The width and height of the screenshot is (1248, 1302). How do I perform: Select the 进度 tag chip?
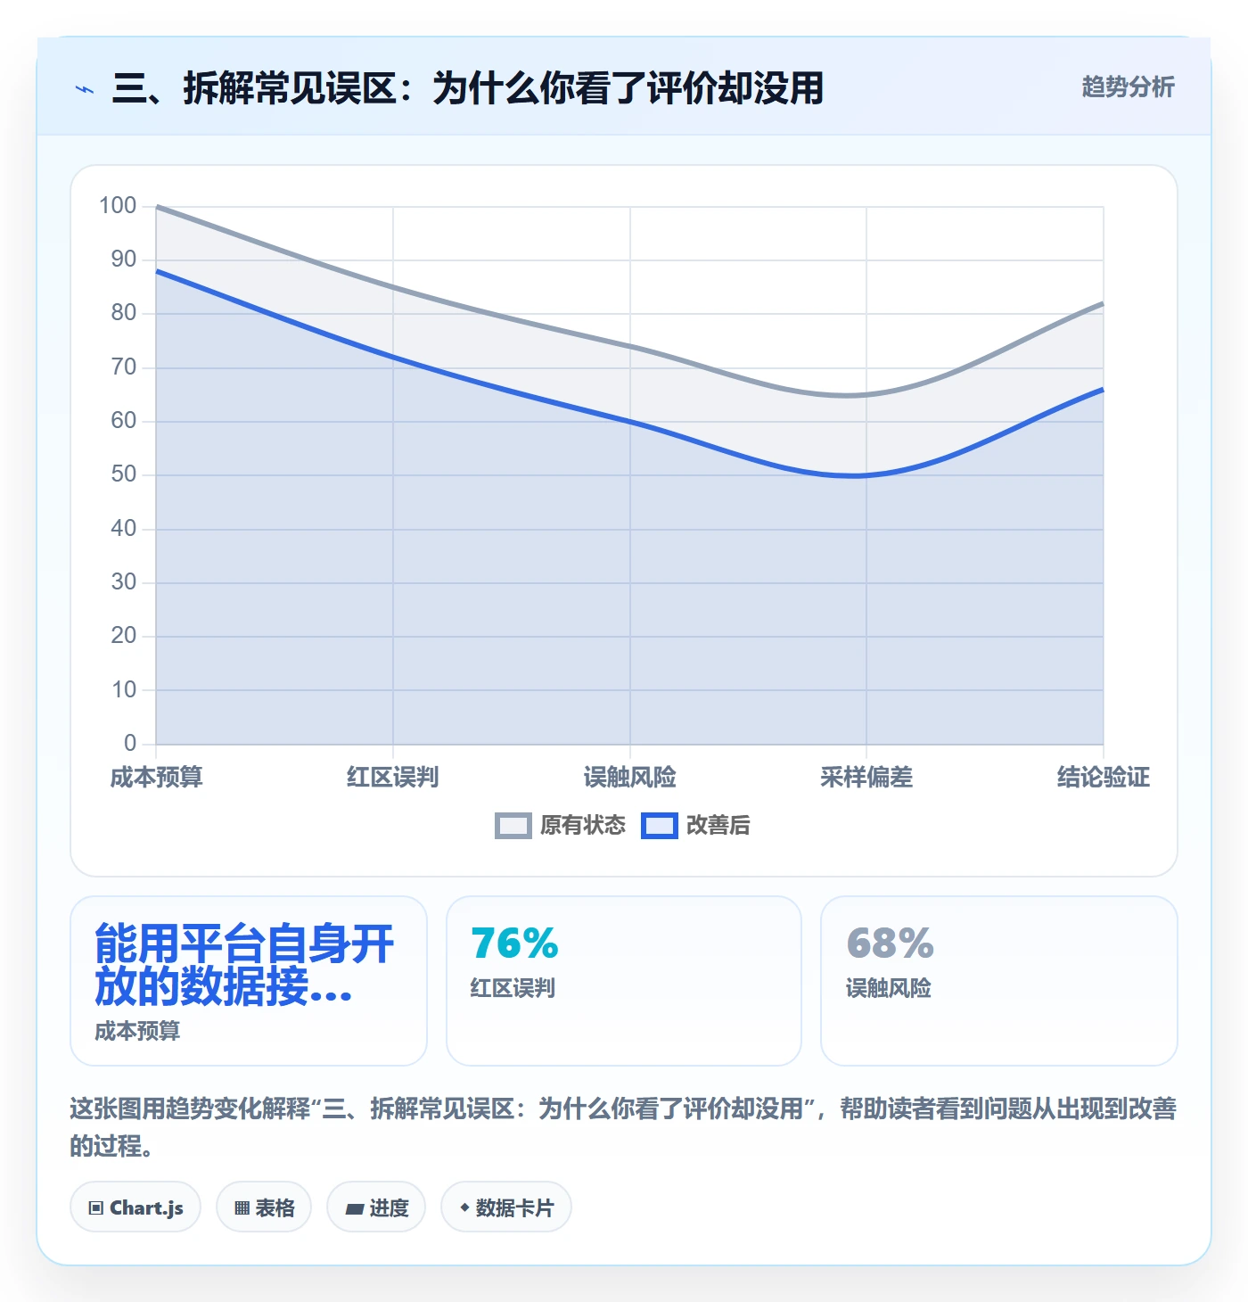(x=376, y=1207)
